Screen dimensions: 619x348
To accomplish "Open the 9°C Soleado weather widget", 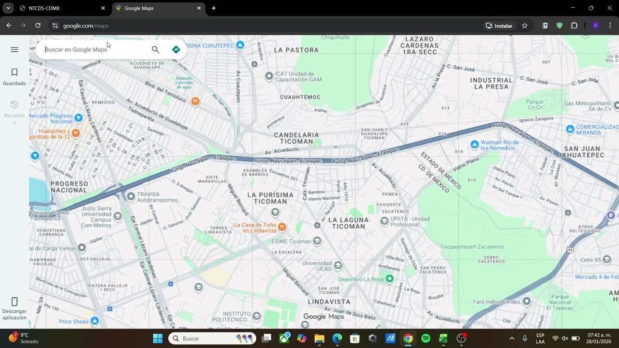I will click(x=24, y=338).
